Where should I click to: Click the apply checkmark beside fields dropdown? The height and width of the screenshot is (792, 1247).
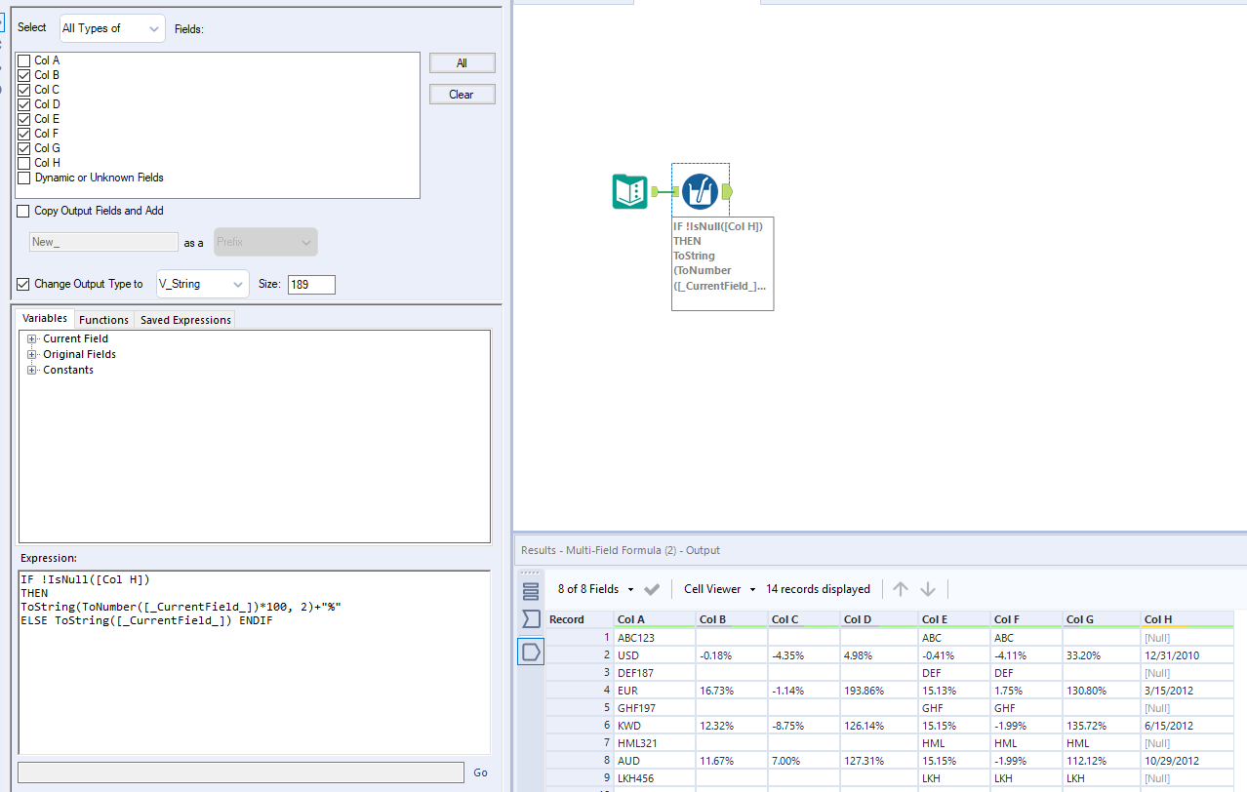[652, 589]
